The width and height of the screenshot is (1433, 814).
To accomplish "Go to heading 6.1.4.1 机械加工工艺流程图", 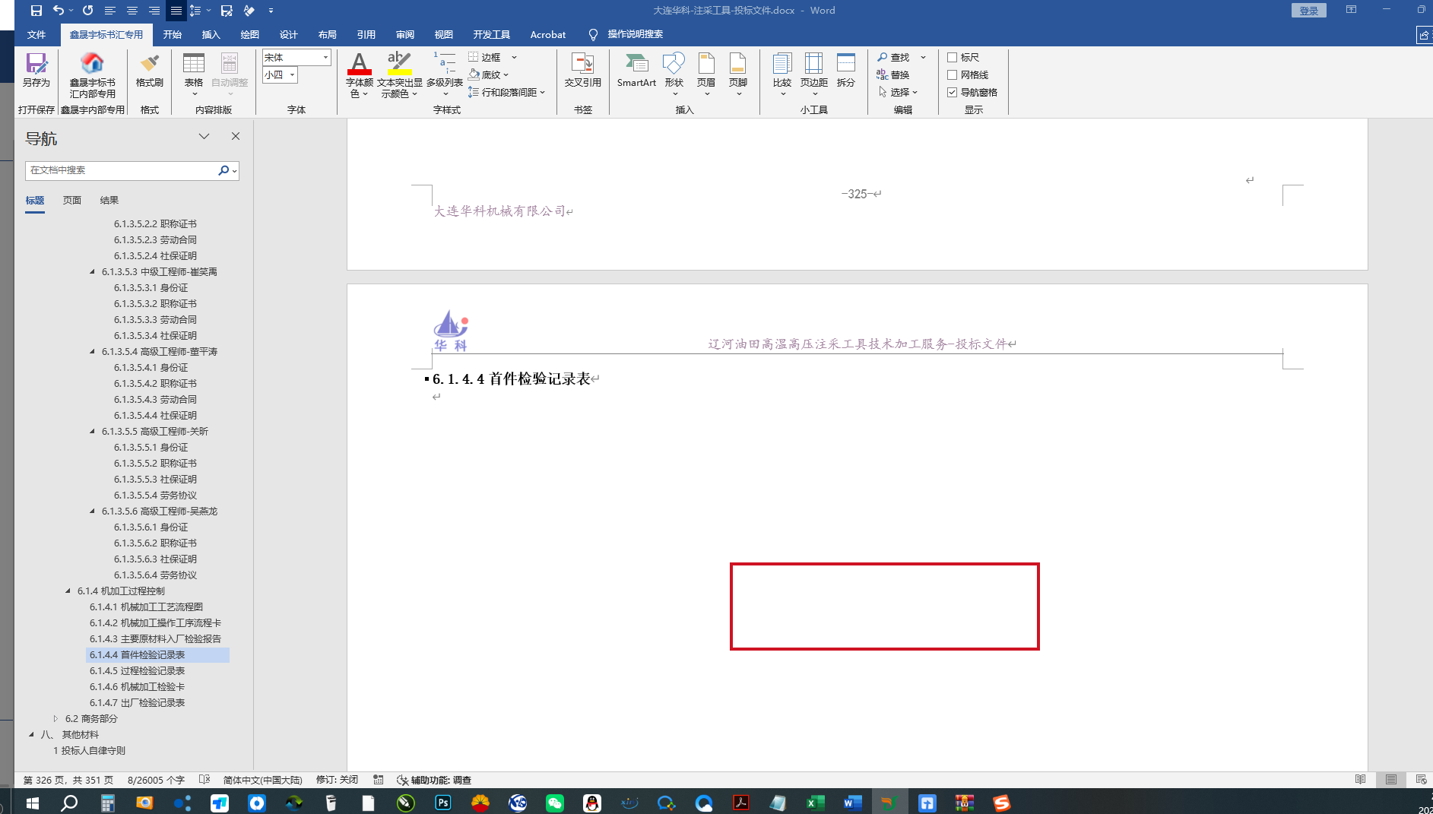I will click(146, 607).
